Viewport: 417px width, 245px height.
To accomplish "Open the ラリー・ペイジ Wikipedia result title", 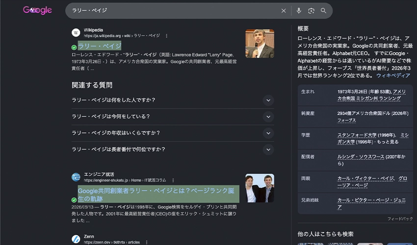I will click(100, 46).
